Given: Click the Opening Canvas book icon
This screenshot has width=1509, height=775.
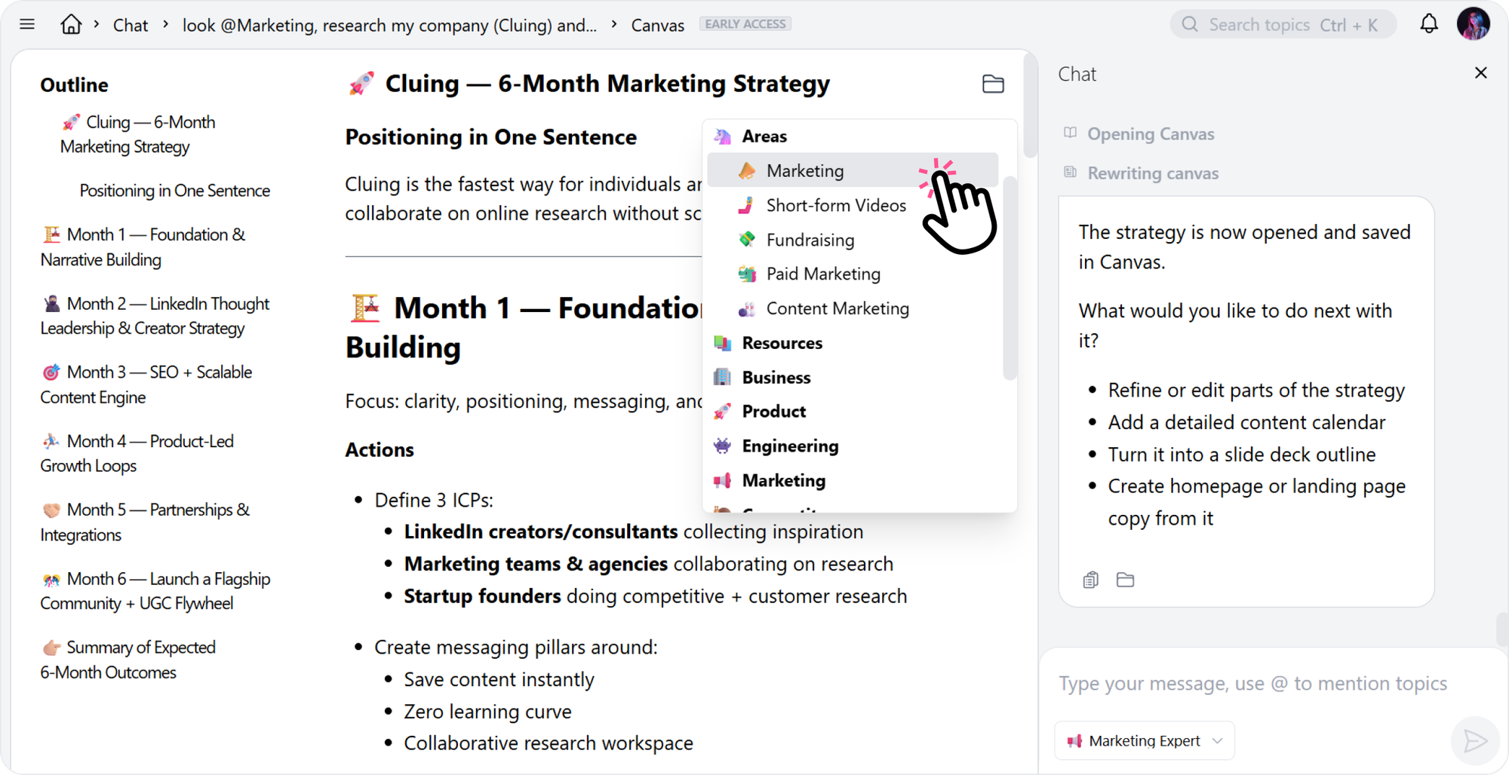Looking at the screenshot, I should point(1070,133).
